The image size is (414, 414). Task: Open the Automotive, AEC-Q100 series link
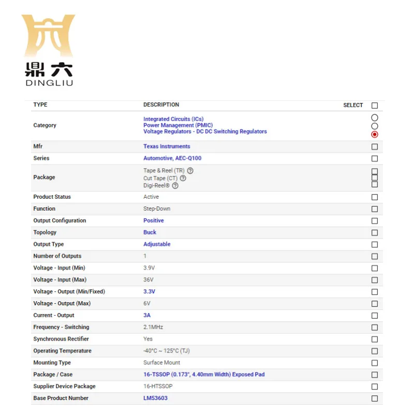tap(172, 158)
